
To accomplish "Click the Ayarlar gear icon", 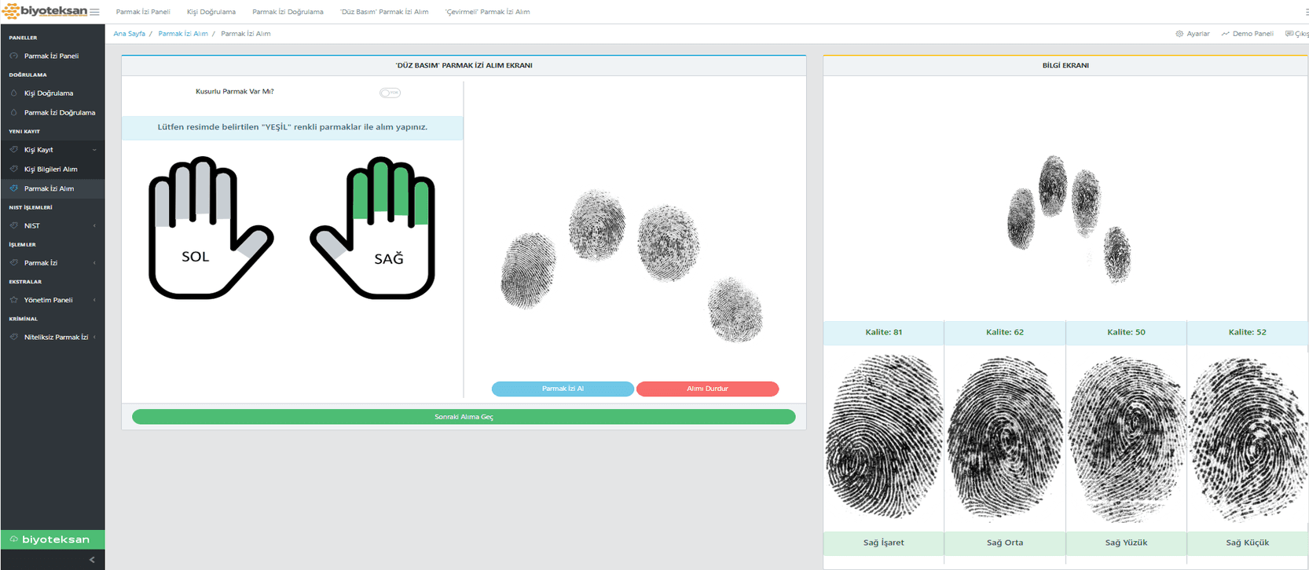I will click(1179, 34).
